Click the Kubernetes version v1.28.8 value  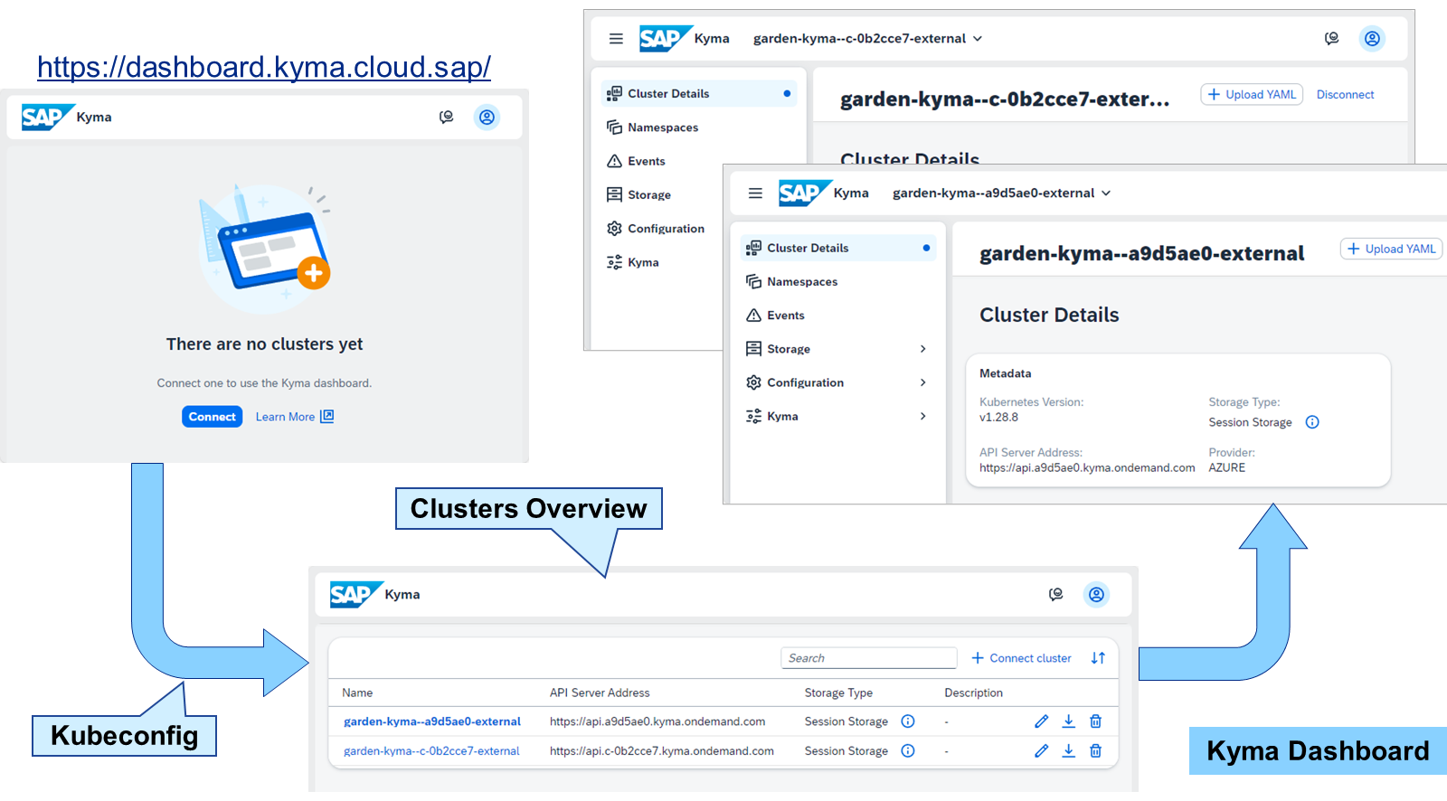pos(998,418)
